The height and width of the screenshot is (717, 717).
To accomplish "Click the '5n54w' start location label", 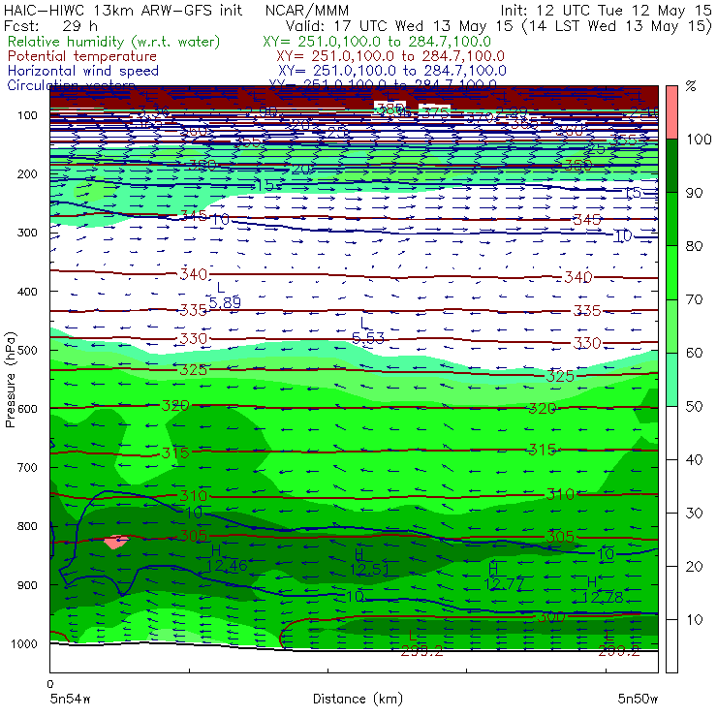I will point(71,699).
